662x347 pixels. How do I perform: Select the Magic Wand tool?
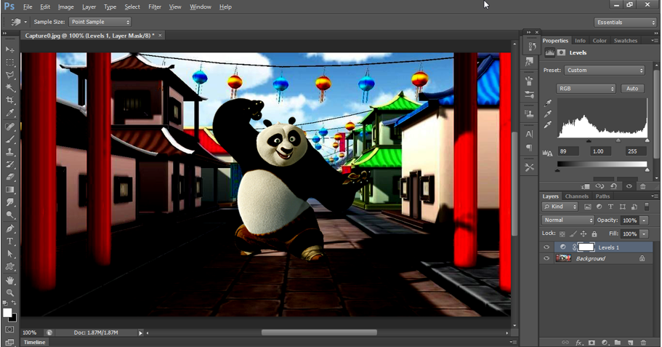pyautogui.click(x=9, y=87)
